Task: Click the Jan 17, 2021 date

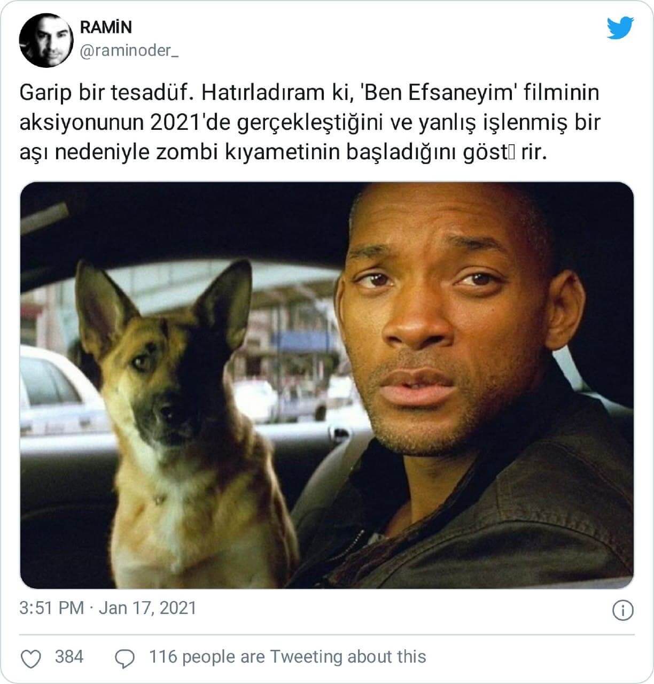Action: [x=148, y=608]
